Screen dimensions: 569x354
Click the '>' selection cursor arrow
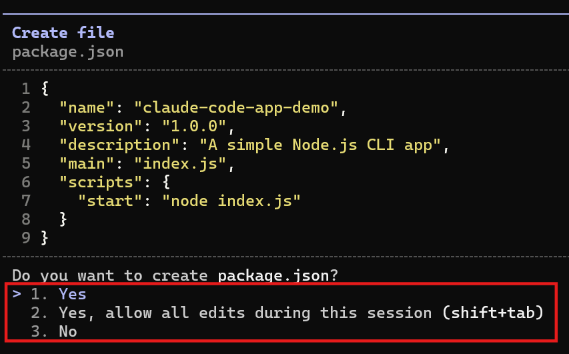[x=17, y=294]
